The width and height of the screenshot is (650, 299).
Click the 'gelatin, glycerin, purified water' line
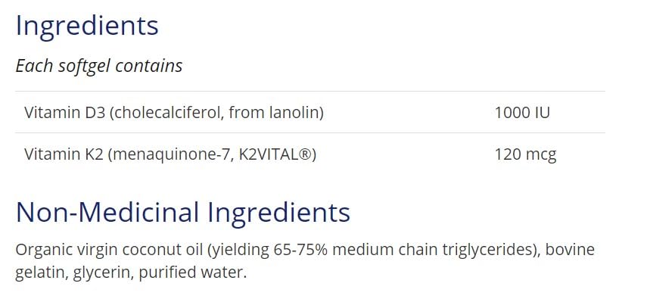[131, 273]
